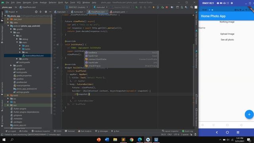
Task: Tap the blue plus floating action button
Action: [x=249, y=114]
